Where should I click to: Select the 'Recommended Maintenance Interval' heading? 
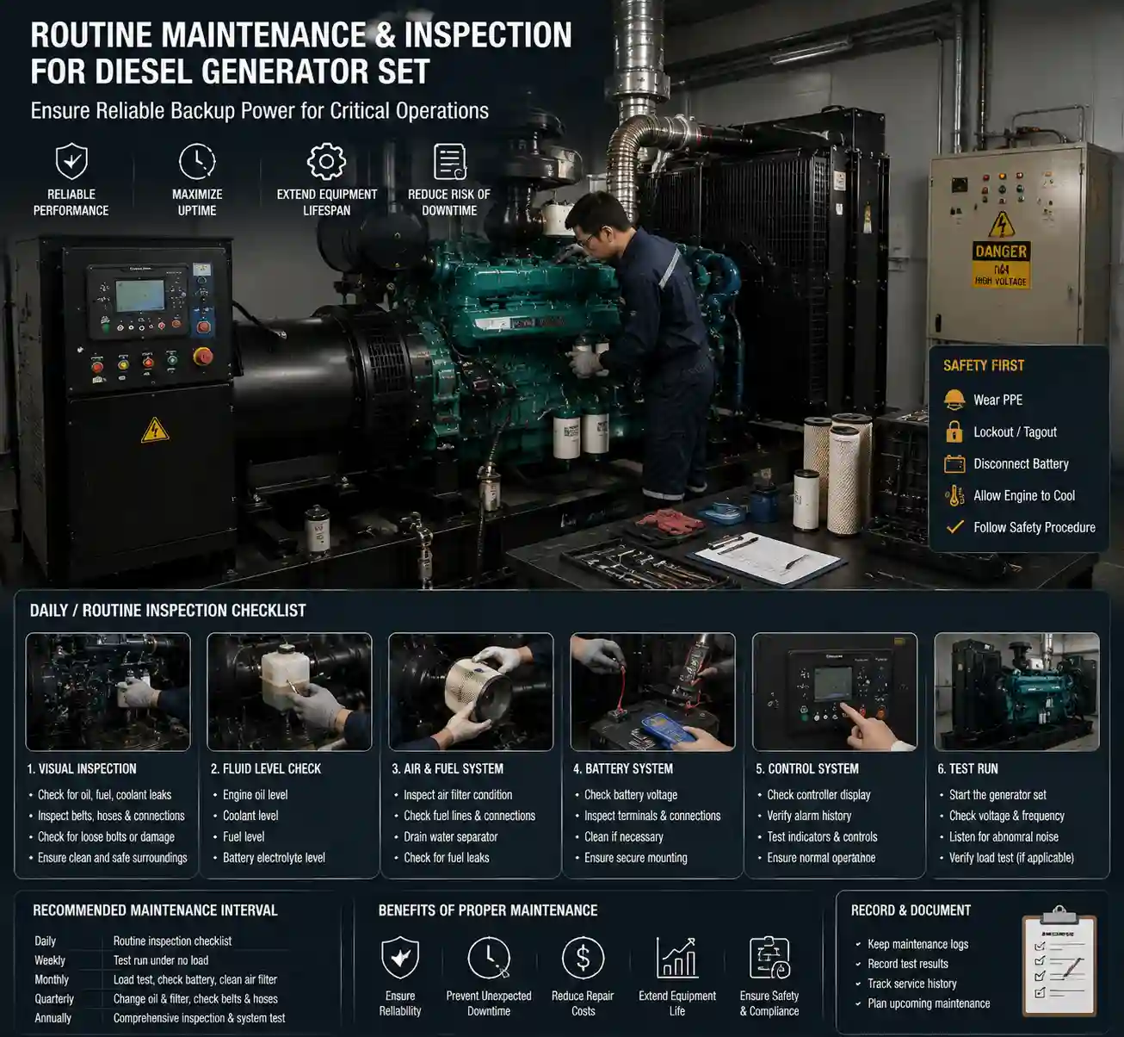click(155, 910)
